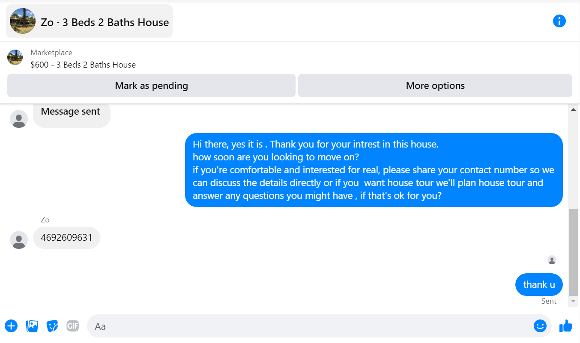Open the More options menu
Viewport: 580px width, 343px height.
pos(435,86)
